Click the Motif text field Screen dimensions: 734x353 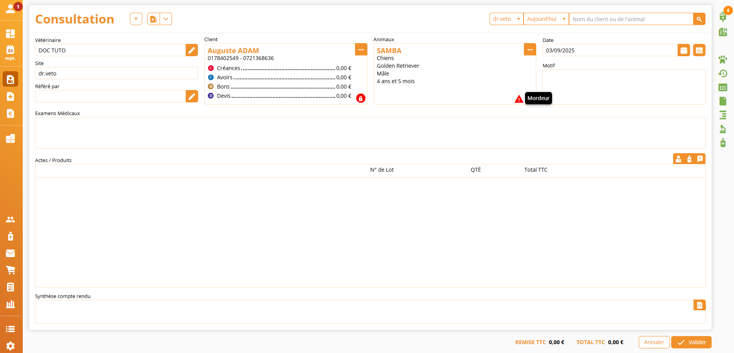point(623,87)
